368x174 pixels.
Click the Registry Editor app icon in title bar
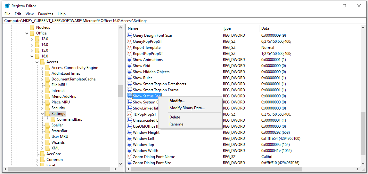[x=7, y=6]
